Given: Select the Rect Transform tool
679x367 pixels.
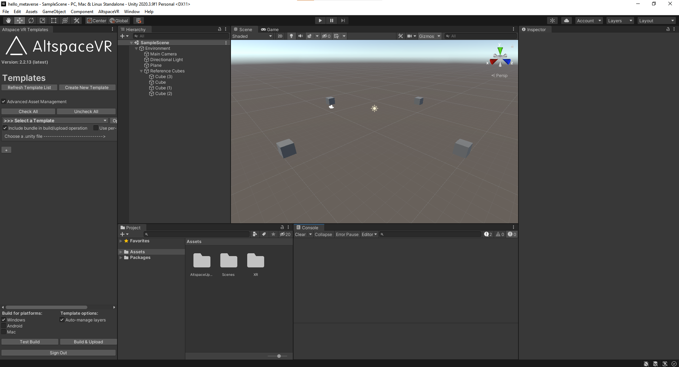Looking at the screenshot, I should pos(53,20).
